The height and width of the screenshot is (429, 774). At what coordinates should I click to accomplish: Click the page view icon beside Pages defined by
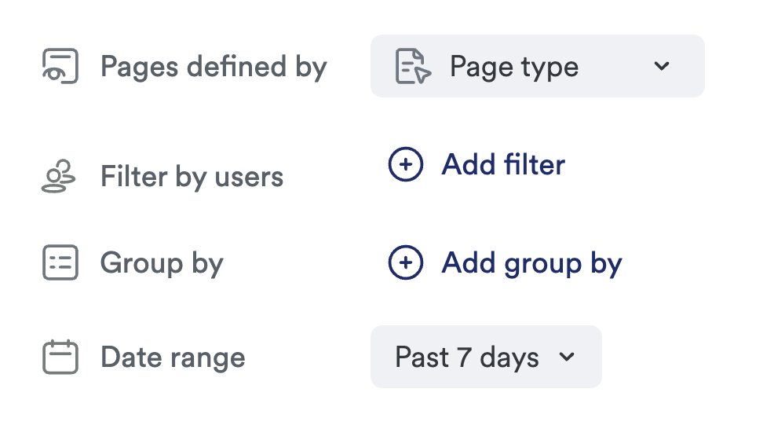coord(60,67)
